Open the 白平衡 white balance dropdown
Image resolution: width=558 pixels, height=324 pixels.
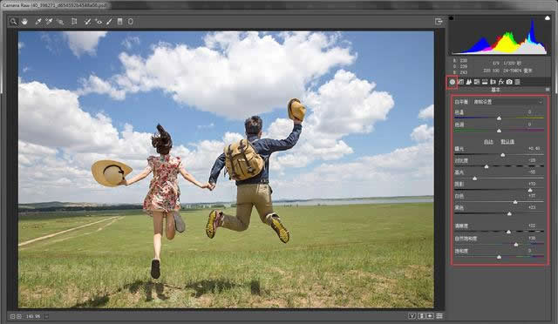coord(507,102)
